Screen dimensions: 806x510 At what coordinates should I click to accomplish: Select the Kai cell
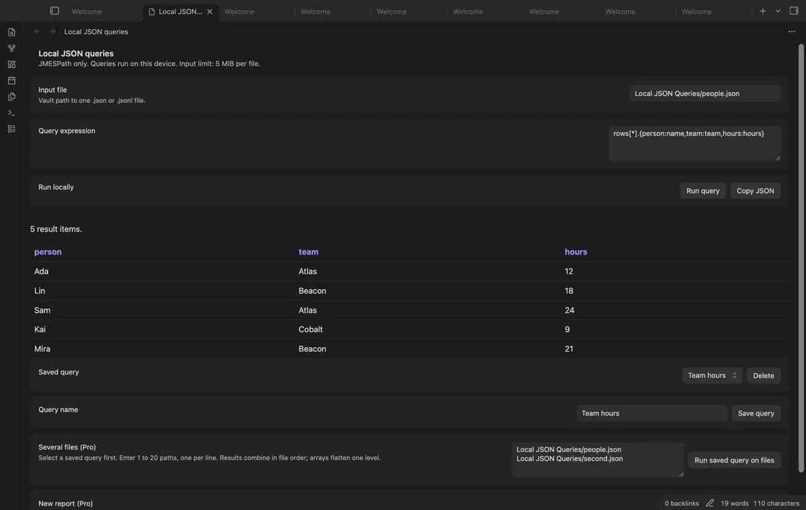tap(40, 329)
